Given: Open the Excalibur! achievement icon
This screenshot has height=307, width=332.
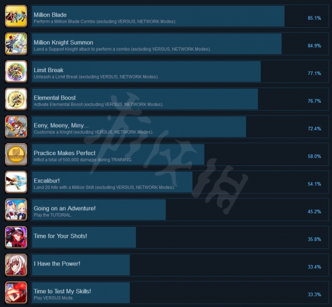Looking at the screenshot, I should [16, 182].
